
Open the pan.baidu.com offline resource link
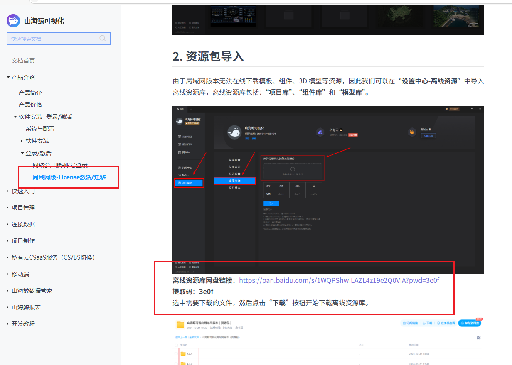pyautogui.click(x=339, y=280)
